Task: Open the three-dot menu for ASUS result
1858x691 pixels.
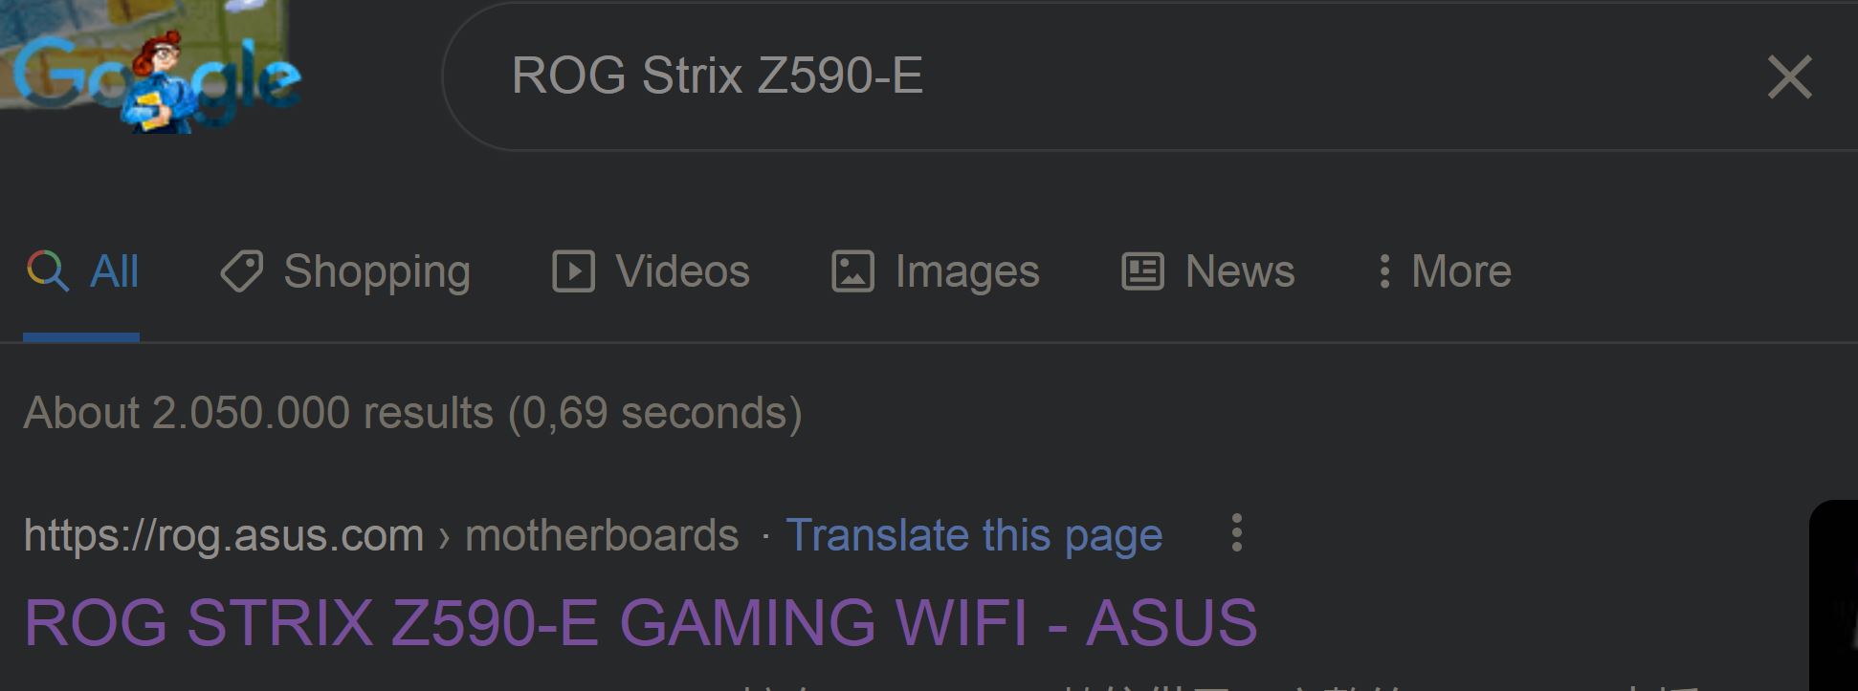Action: [x=1237, y=533]
